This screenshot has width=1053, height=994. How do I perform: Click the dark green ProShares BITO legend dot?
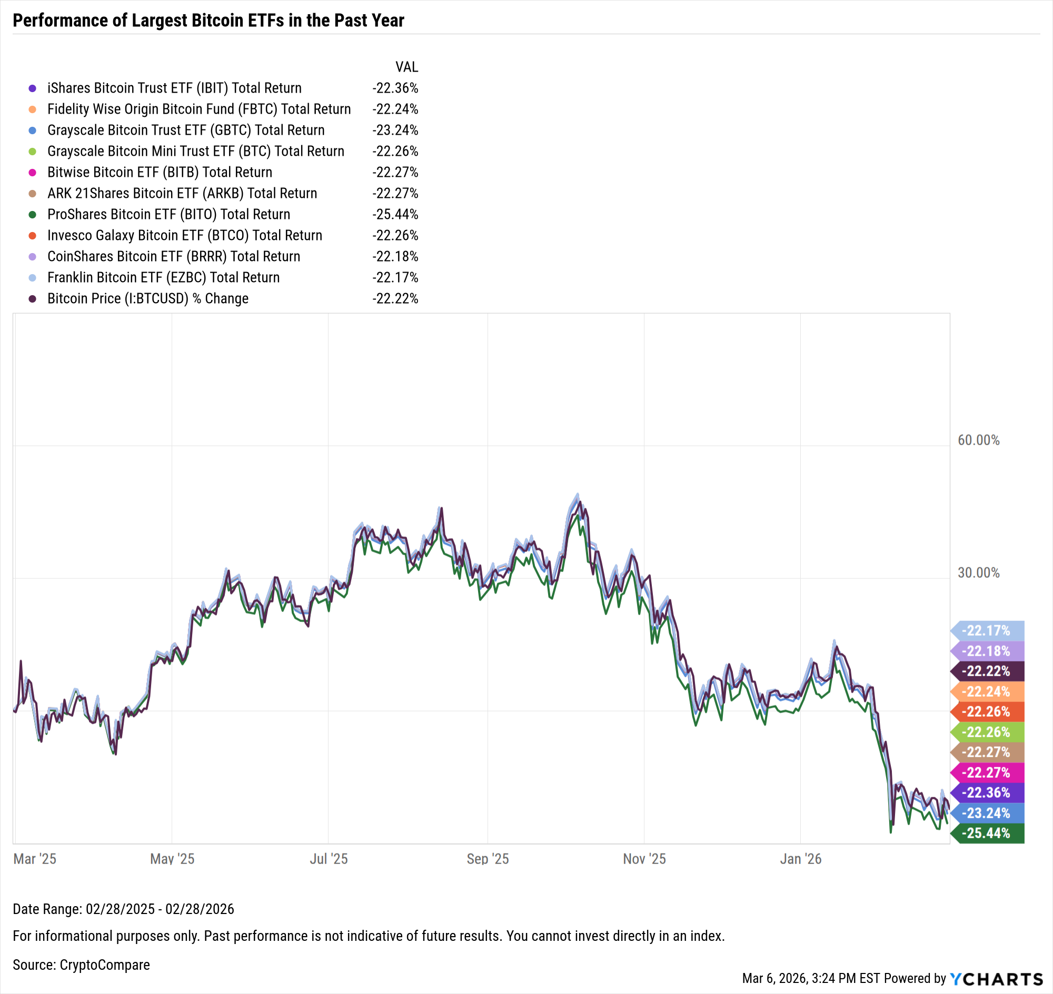(32, 215)
